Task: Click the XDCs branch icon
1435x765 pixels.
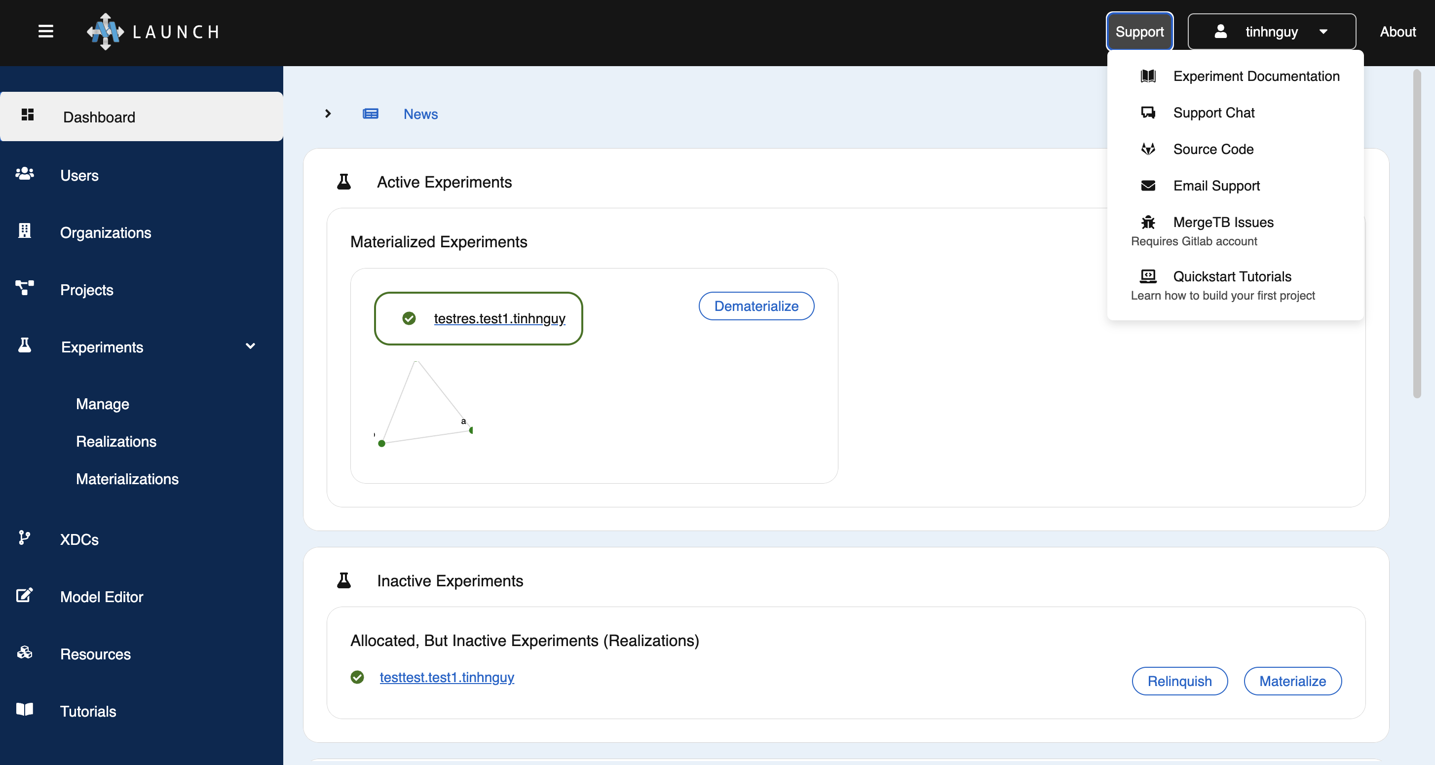Action: (x=24, y=537)
